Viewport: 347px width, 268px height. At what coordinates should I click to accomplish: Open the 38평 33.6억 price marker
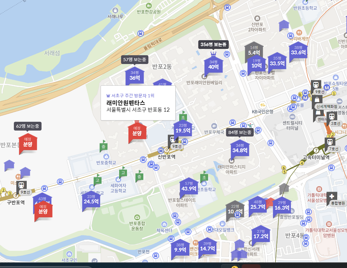tap(298, 51)
